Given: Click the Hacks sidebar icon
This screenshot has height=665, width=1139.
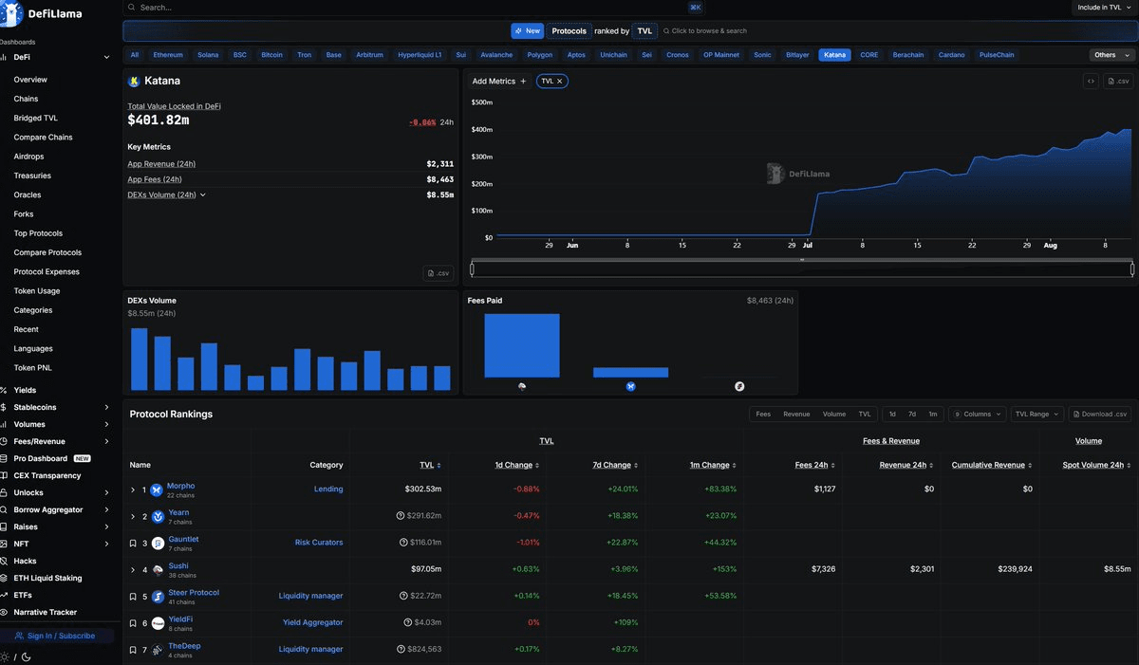Looking at the screenshot, I should point(5,561).
